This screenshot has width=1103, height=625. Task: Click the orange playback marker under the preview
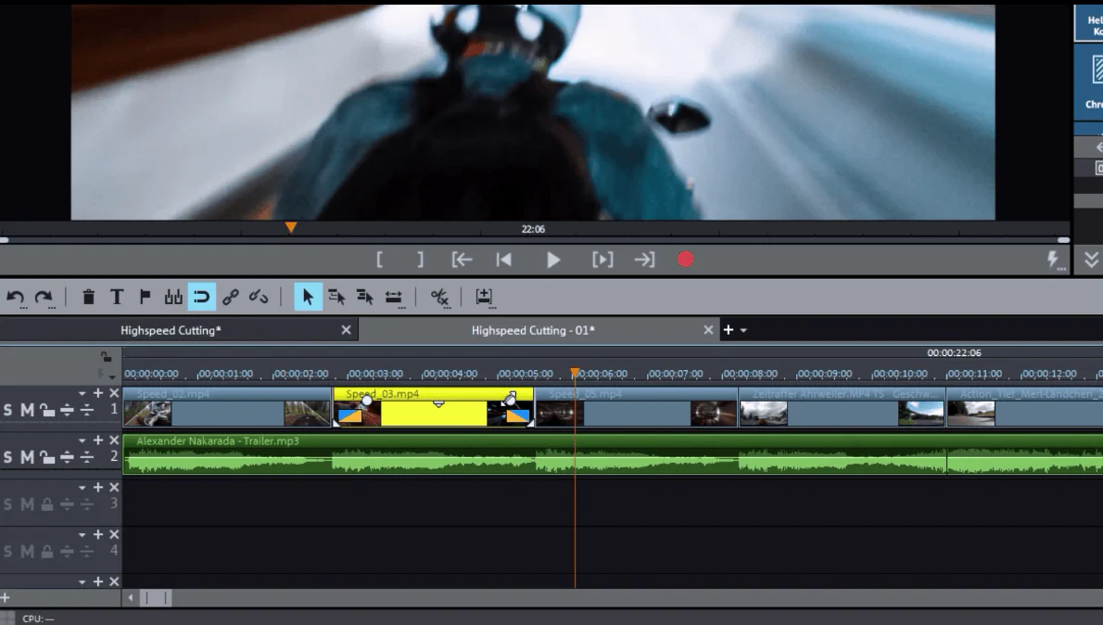290,227
